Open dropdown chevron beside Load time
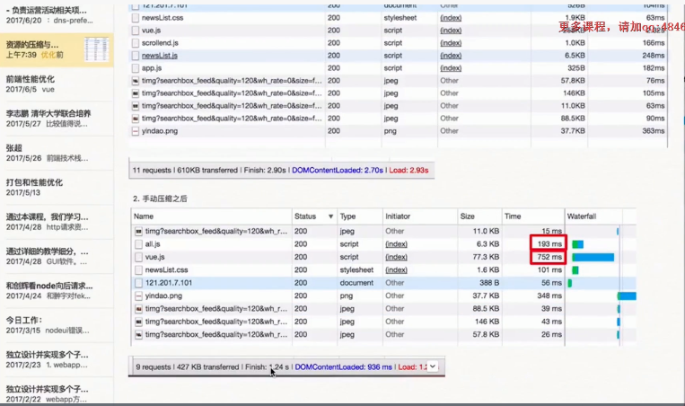This screenshot has width=685, height=406. pos(433,366)
